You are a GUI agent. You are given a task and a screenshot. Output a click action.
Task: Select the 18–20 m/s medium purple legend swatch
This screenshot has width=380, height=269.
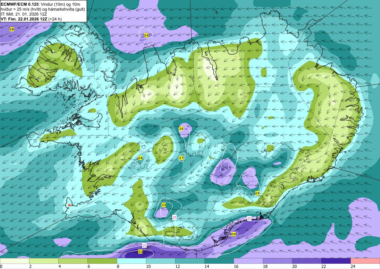(x=277, y=261)
